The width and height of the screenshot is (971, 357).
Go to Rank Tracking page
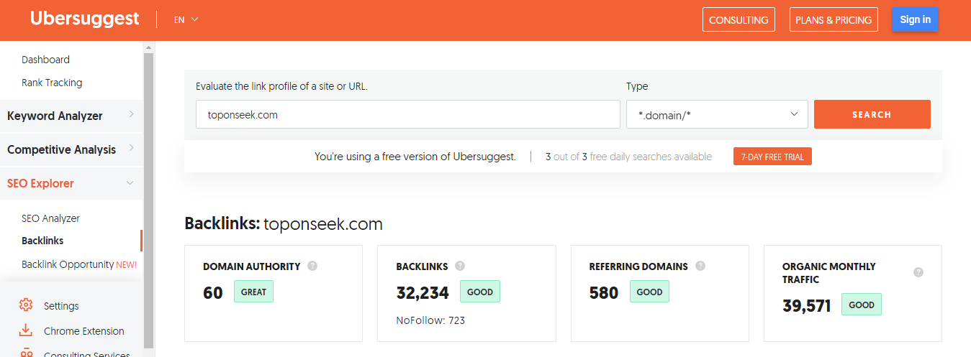(x=52, y=83)
